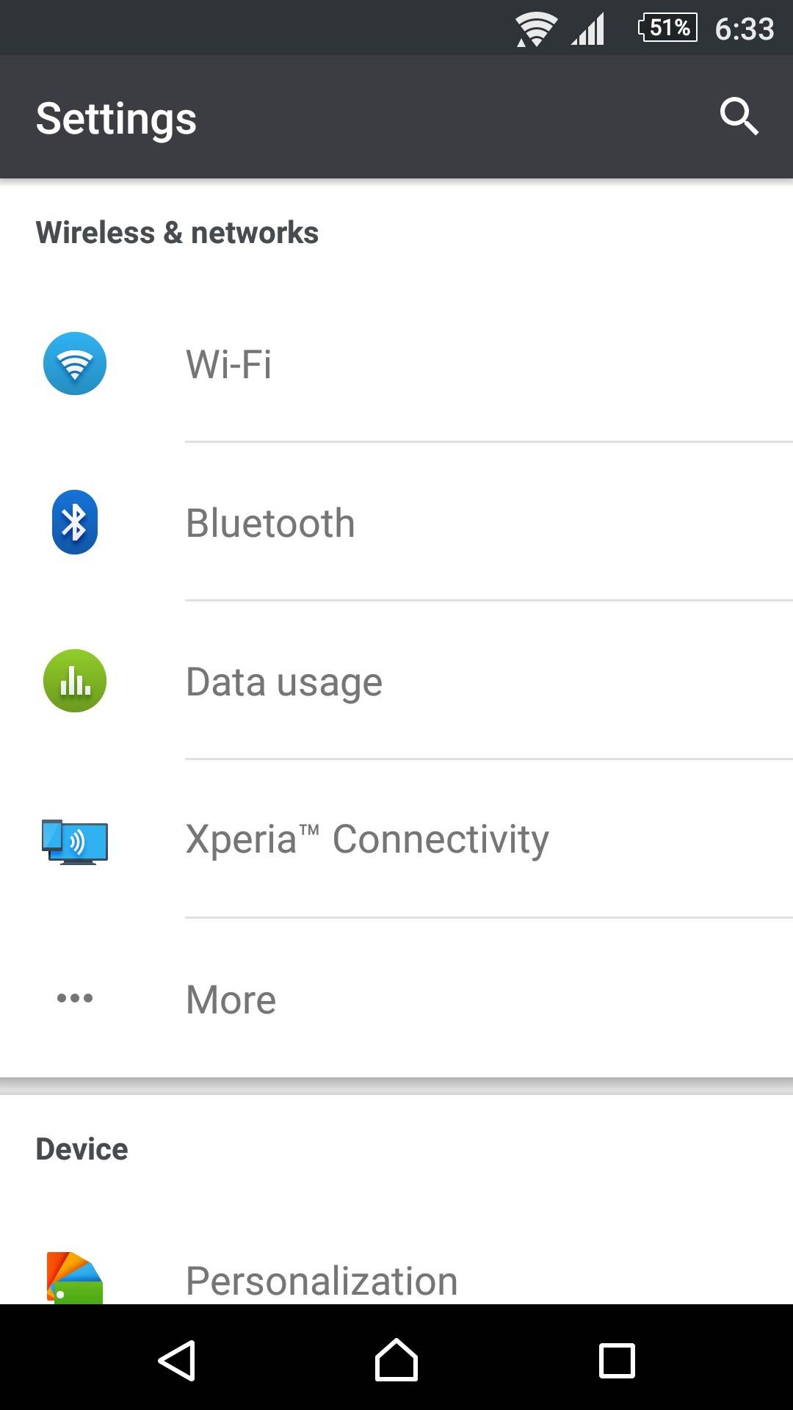Tap the colorful Personalization icon
The height and width of the screenshot is (1410, 793).
coord(75,1278)
